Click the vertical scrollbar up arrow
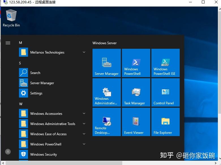Viewport: 221px width, 165px height. 220,9
